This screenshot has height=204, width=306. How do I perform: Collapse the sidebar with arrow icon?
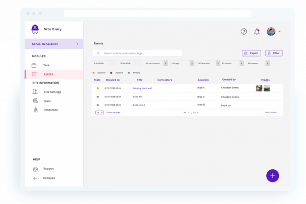(x=35, y=178)
